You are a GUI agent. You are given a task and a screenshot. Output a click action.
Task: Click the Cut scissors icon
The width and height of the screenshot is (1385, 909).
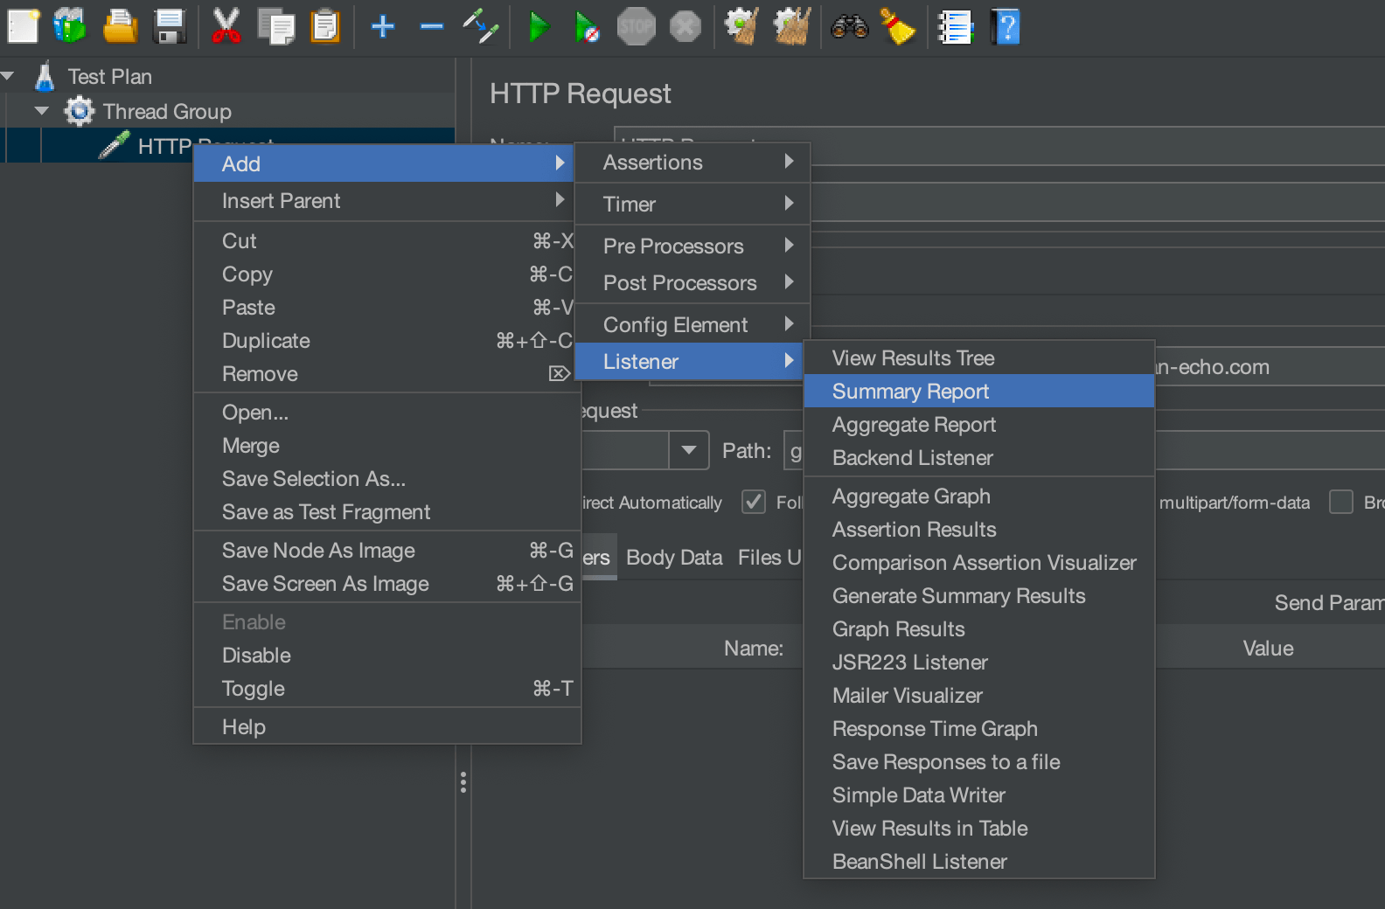[x=226, y=26]
